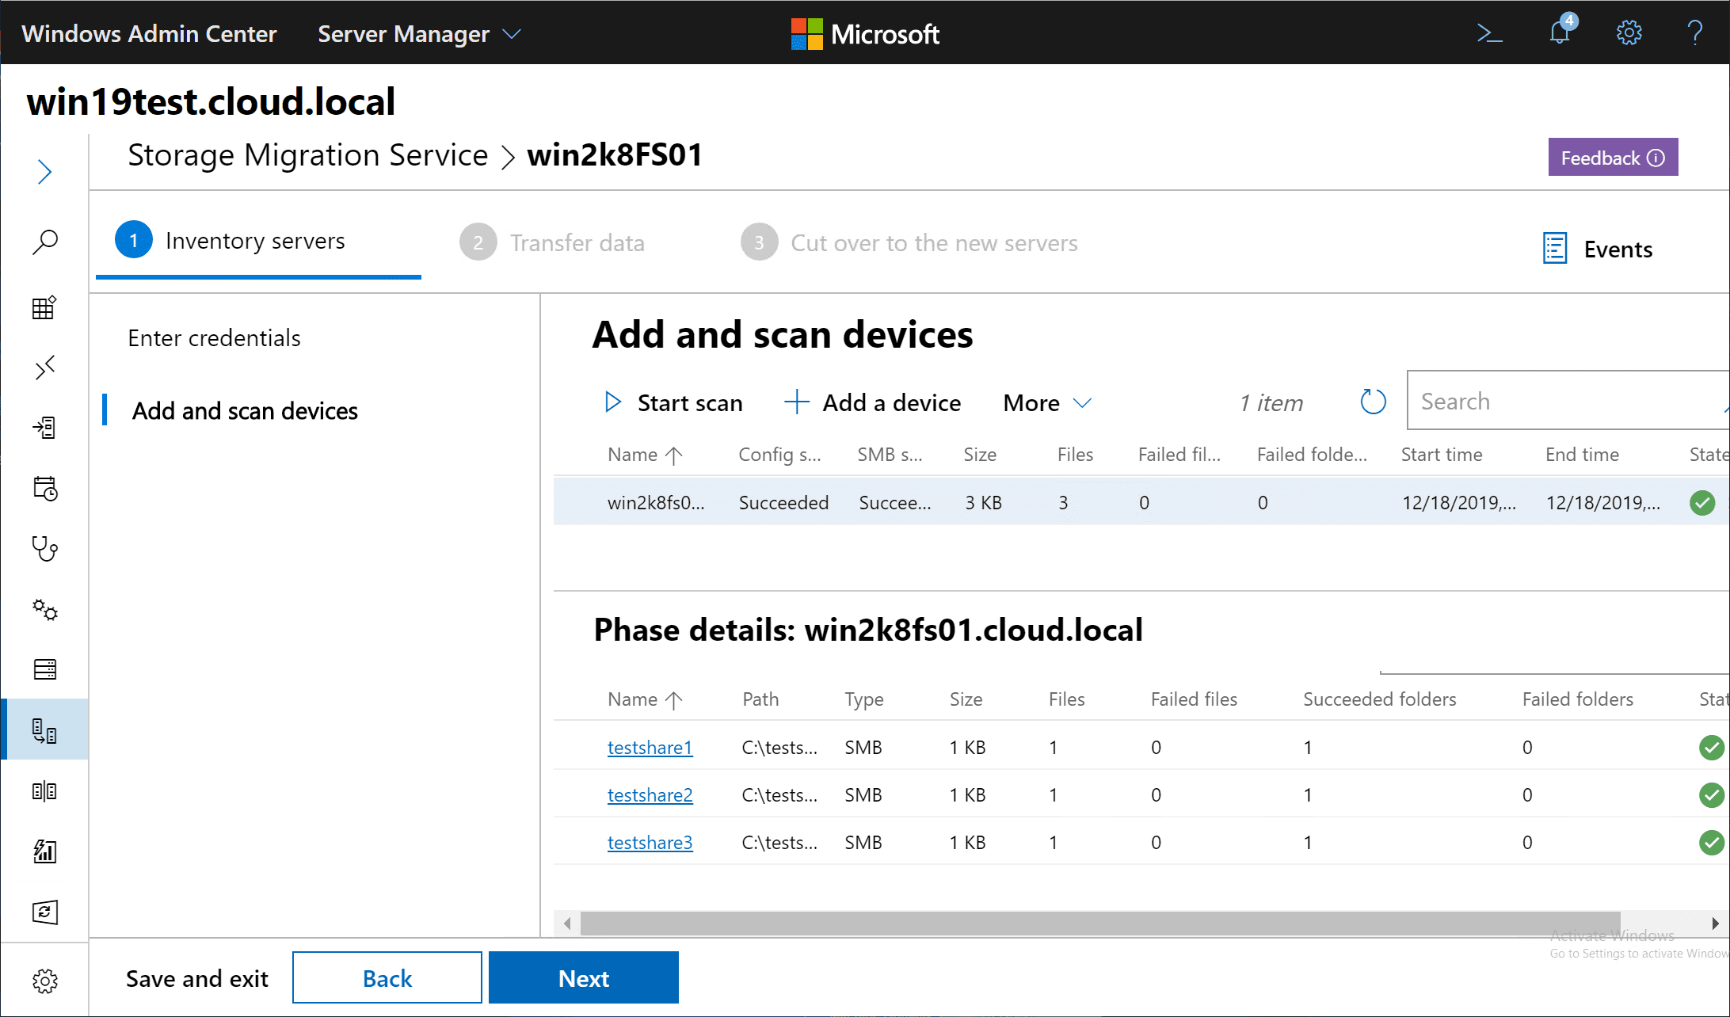Select the Enter credentials step
The width and height of the screenshot is (1730, 1017).
(x=214, y=338)
